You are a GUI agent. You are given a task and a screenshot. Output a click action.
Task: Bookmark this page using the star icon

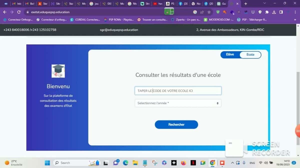click(x=209, y=12)
